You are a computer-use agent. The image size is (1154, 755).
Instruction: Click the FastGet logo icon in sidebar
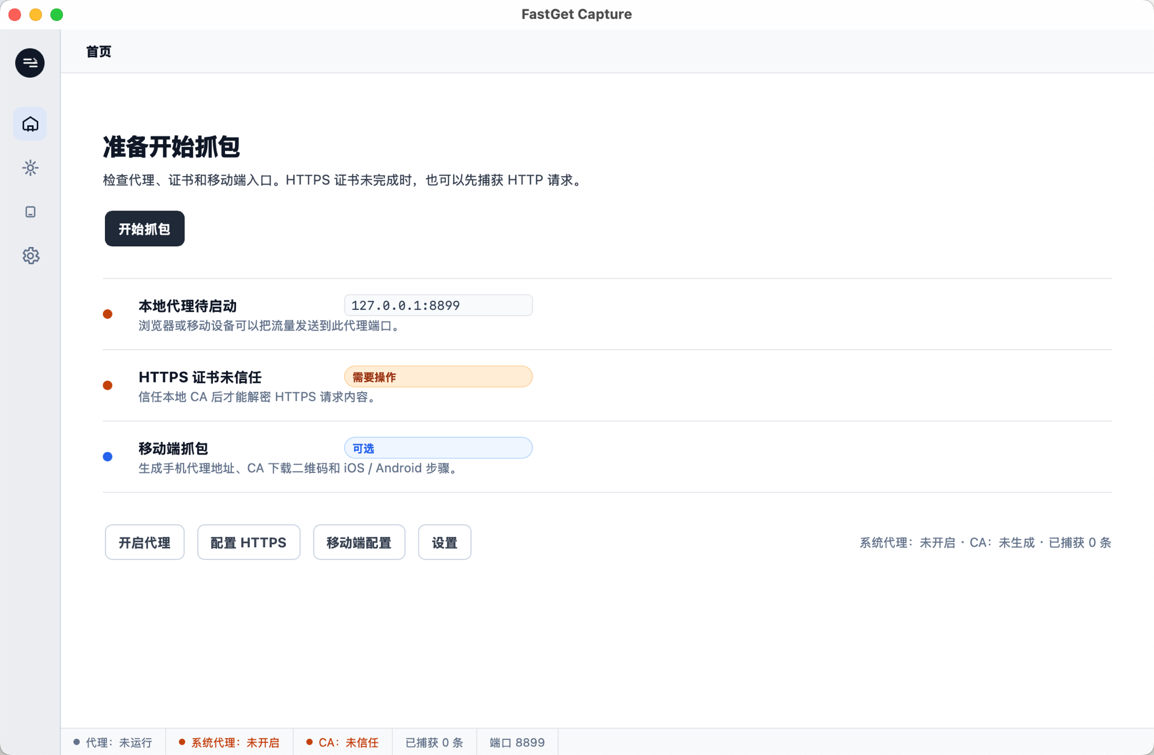coord(30,63)
